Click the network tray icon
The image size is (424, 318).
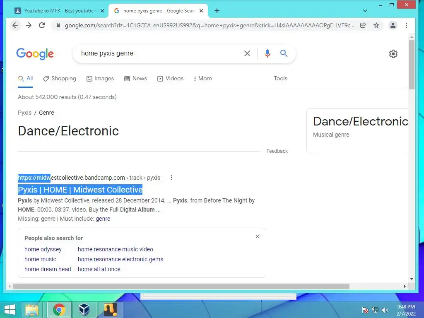click(x=375, y=310)
